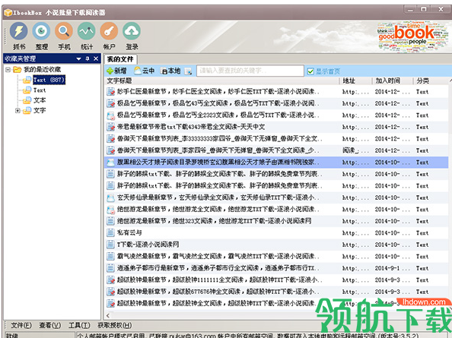Select the 手机 magnifier toolbar icon
This screenshot has width=452, height=338.
point(64,31)
